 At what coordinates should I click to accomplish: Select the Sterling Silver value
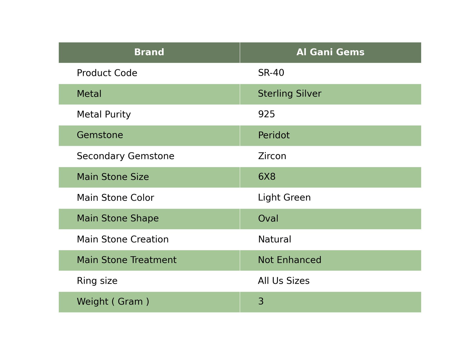tap(290, 94)
